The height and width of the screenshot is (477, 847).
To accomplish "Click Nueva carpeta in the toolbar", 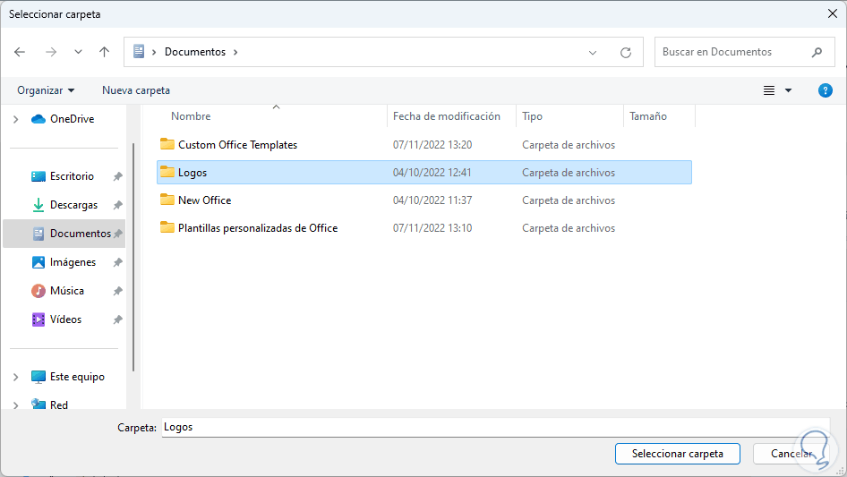I will pyautogui.click(x=136, y=90).
